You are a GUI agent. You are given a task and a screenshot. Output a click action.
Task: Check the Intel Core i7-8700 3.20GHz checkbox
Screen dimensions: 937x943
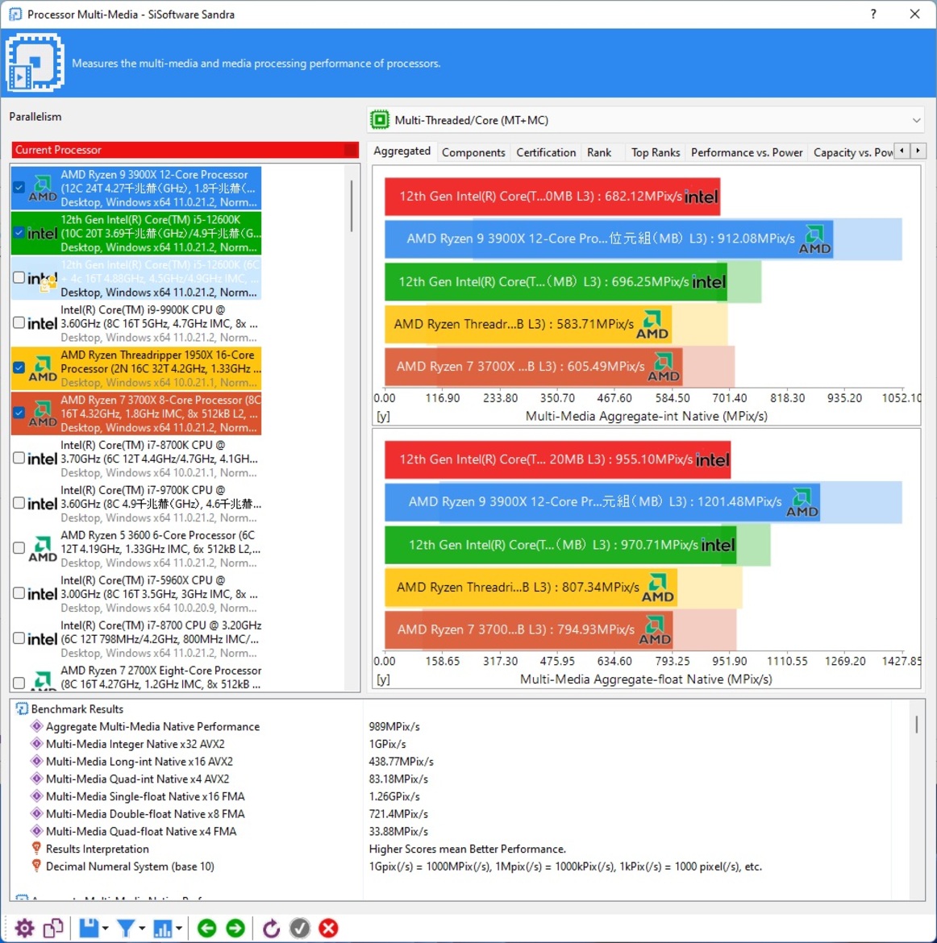pyautogui.click(x=19, y=638)
